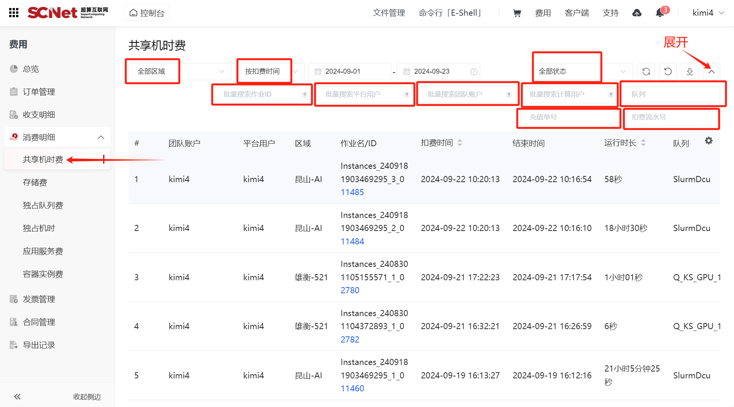Open the notifications bell
This screenshot has width=734, height=407.
(x=660, y=13)
